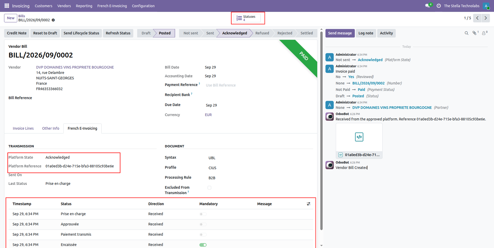The width and height of the screenshot is (494, 248).
Task: Click the Activity button in chatter
Action: tap(387, 33)
